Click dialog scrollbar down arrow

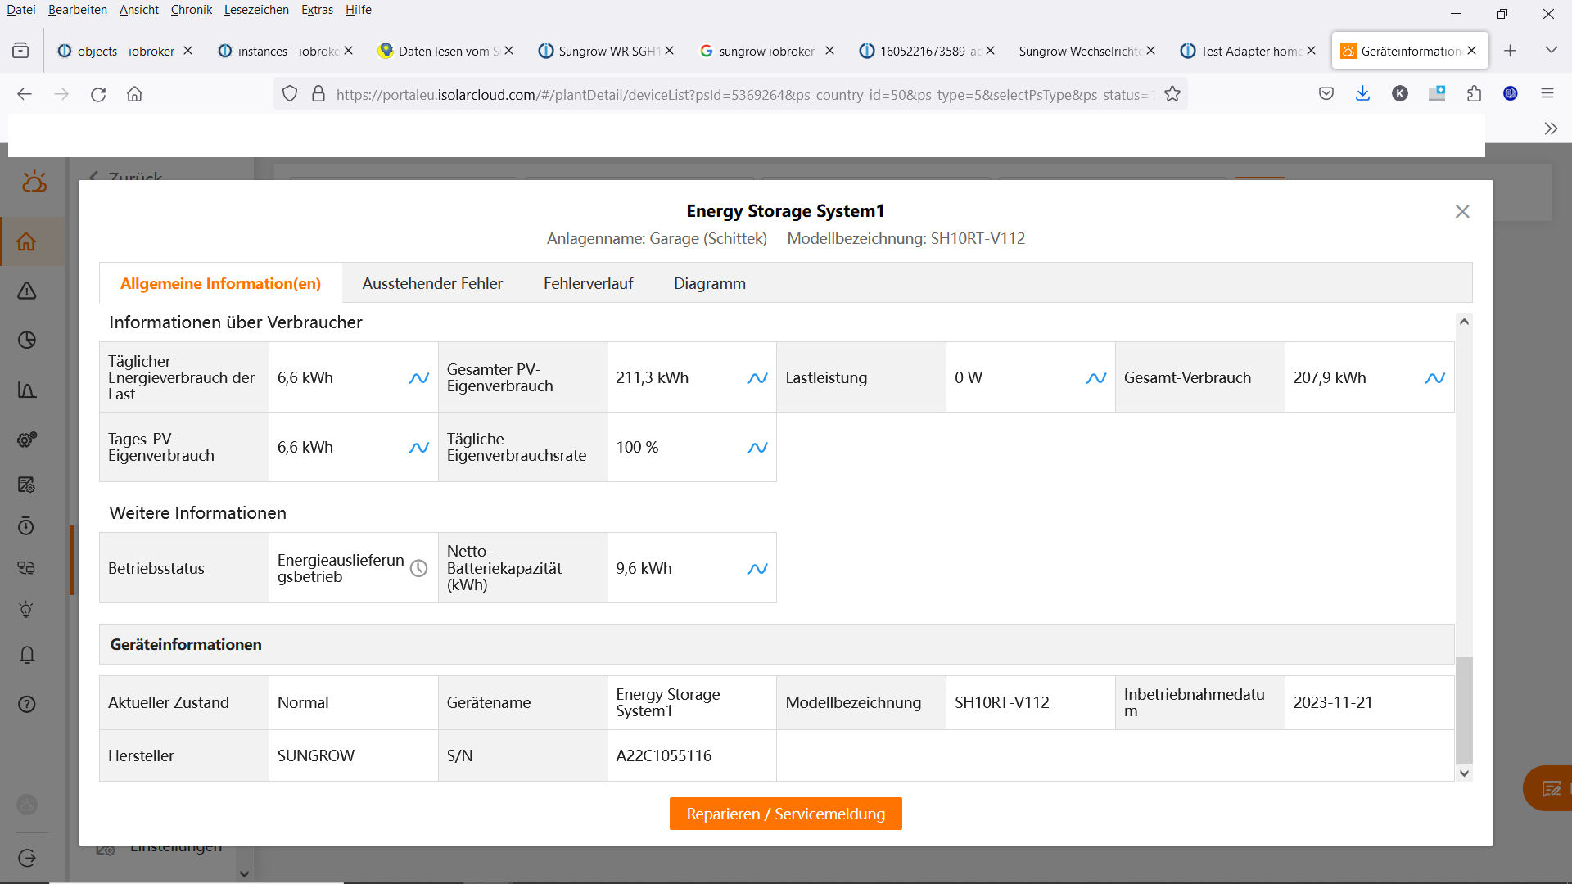pyautogui.click(x=1464, y=773)
